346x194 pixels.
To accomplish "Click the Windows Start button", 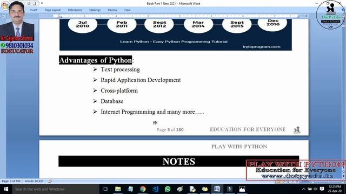I will tap(6, 189).
